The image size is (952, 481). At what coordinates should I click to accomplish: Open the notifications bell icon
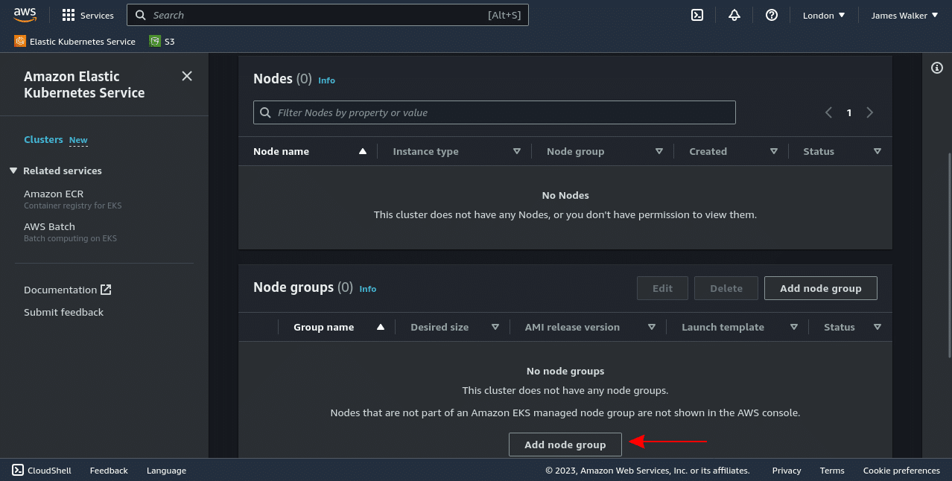pos(734,15)
